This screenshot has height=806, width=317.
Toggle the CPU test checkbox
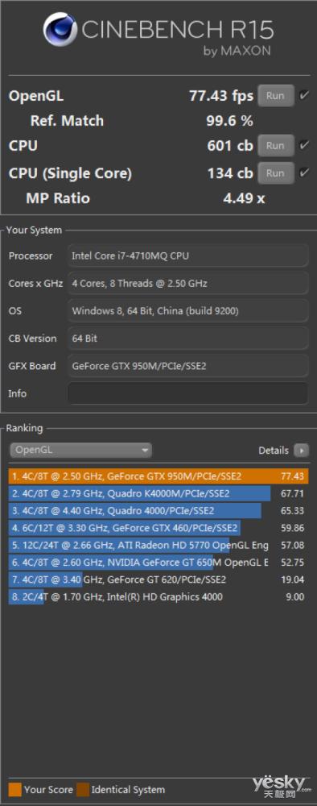tap(304, 145)
